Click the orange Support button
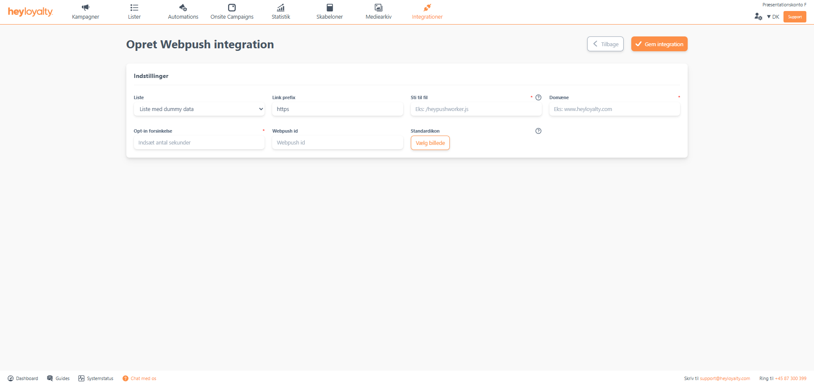Screen dimensions: 814x386 [x=794, y=17]
